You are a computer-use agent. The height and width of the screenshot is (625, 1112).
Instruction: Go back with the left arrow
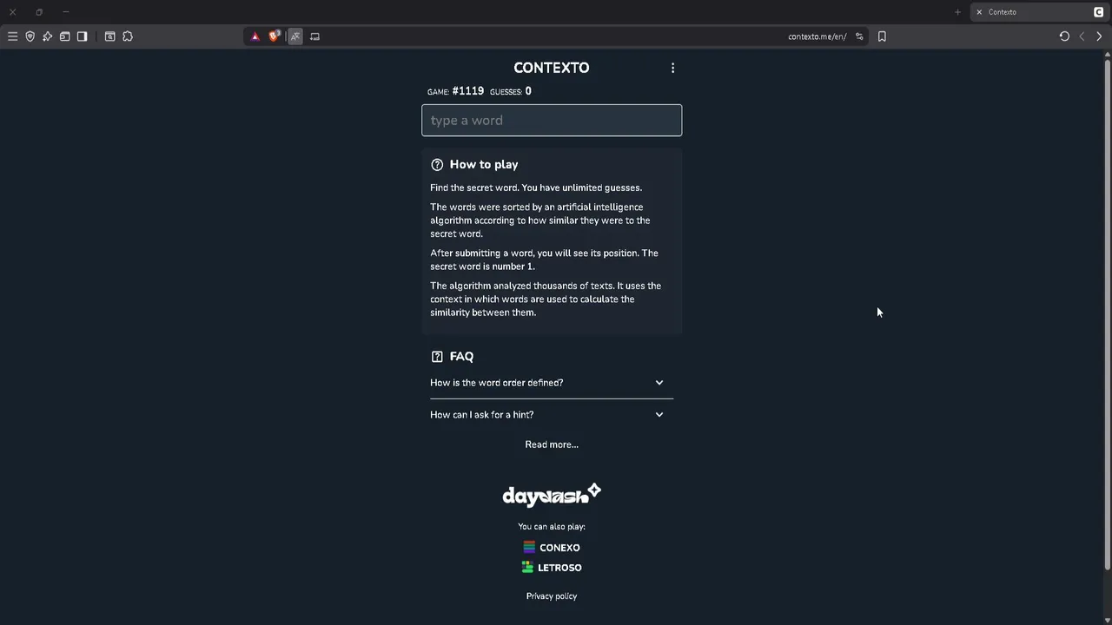pyautogui.click(x=1082, y=36)
